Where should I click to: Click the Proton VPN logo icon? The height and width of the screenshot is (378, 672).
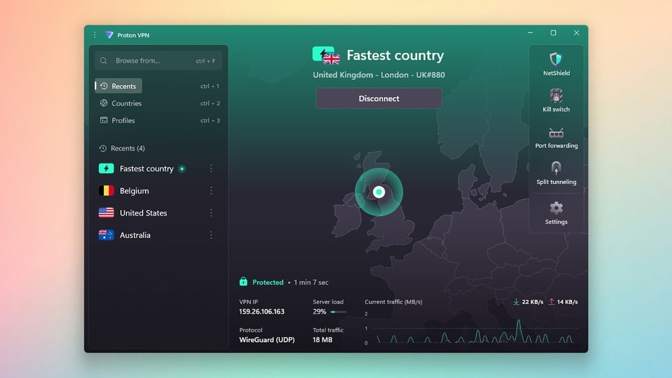click(x=109, y=35)
